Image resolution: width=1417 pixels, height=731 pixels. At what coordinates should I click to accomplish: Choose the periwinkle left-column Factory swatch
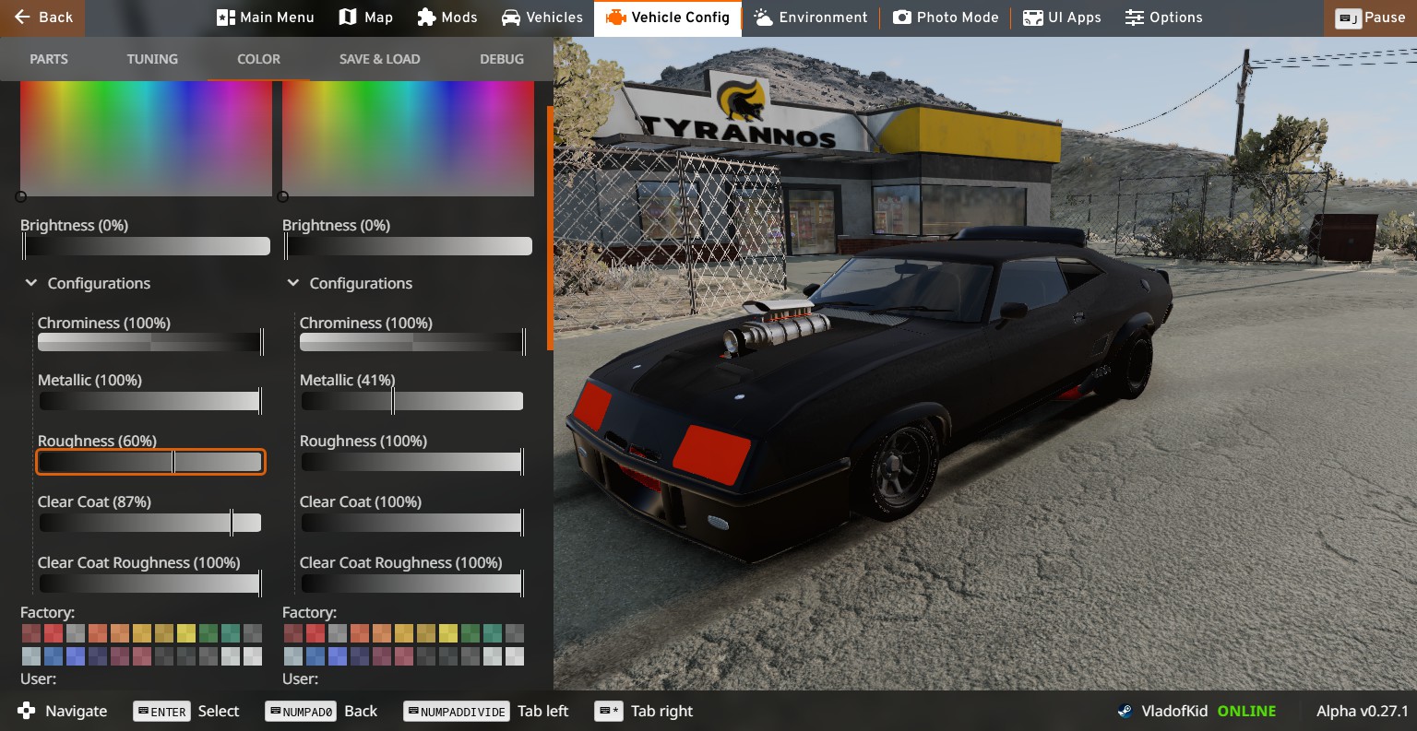point(76,656)
